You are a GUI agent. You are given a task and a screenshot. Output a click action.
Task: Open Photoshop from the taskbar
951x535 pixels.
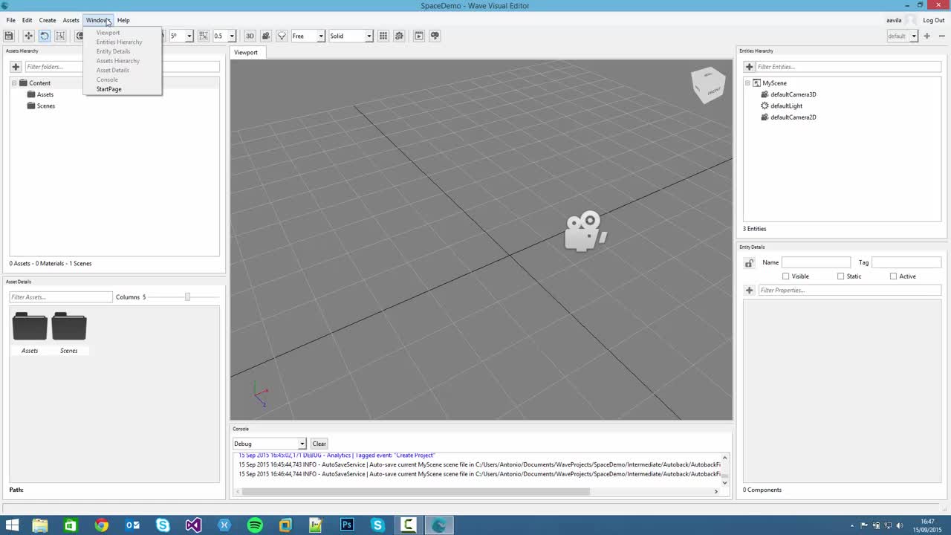click(347, 525)
